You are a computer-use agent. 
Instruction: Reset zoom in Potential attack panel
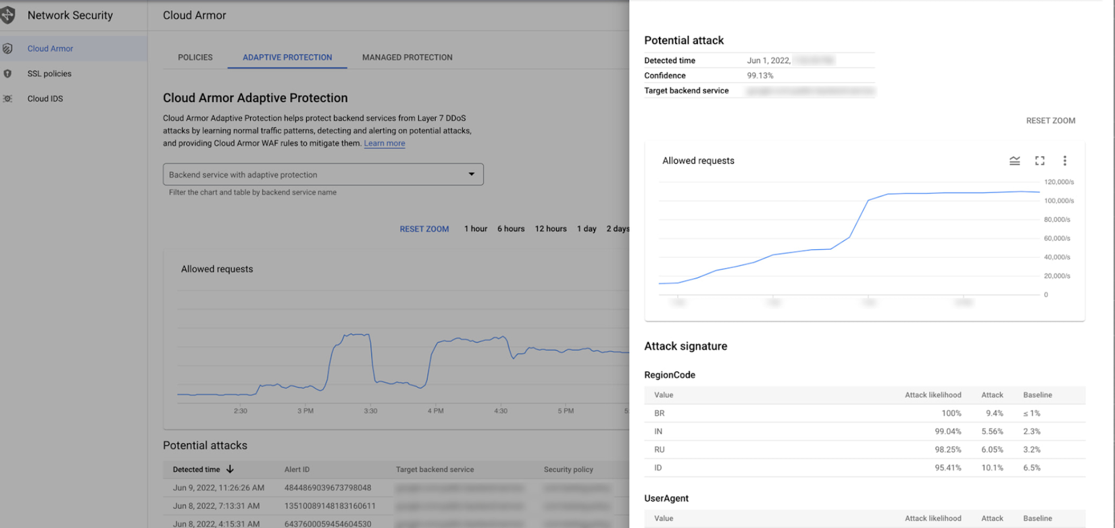click(1050, 121)
